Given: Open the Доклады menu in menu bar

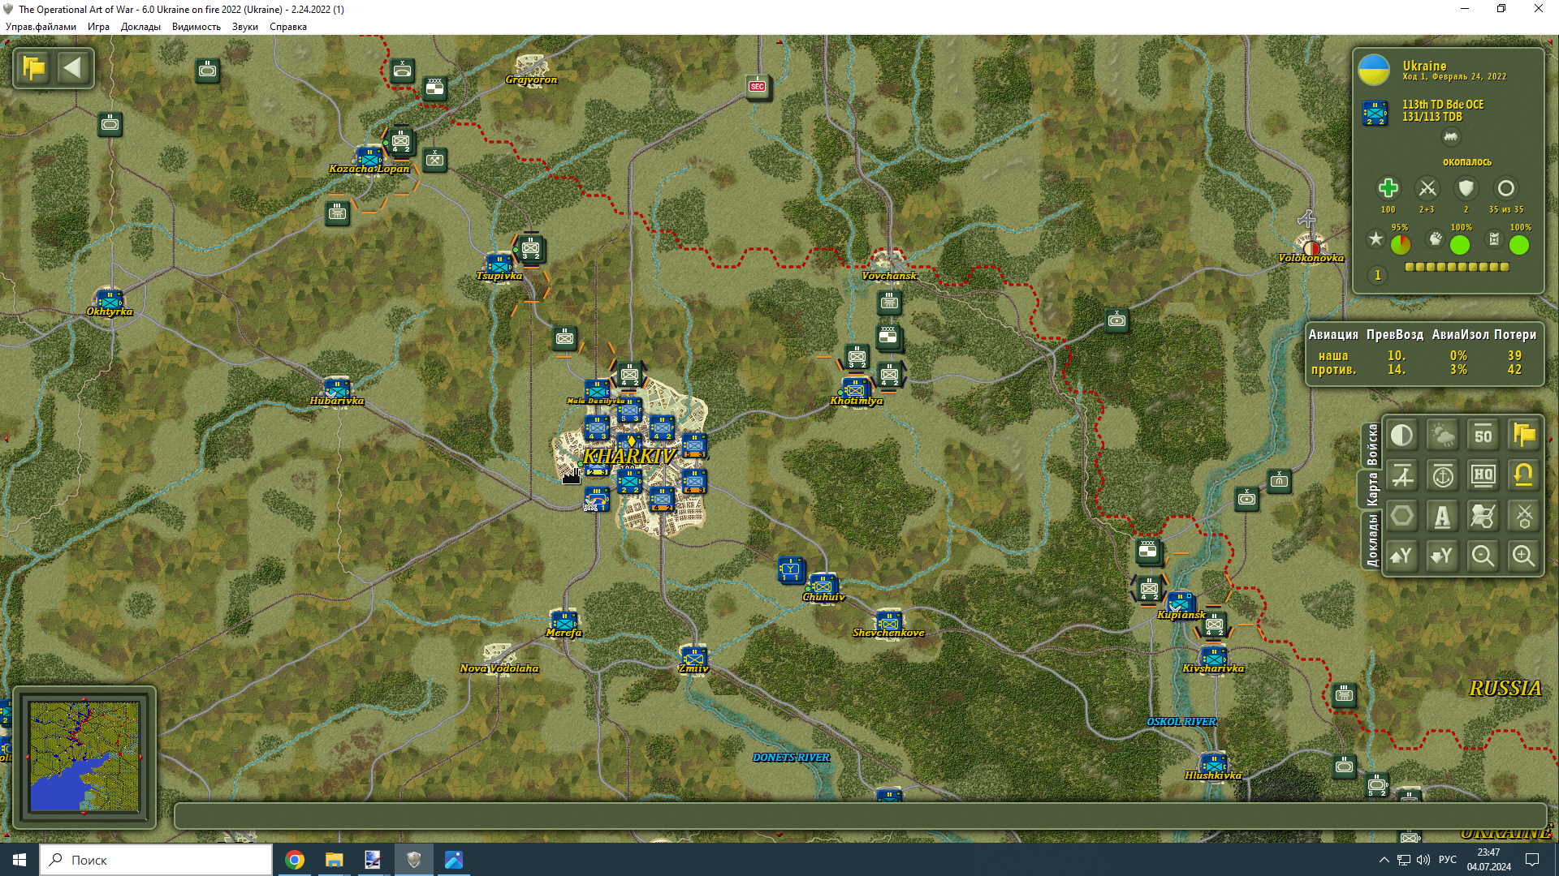Looking at the screenshot, I should [x=140, y=27].
